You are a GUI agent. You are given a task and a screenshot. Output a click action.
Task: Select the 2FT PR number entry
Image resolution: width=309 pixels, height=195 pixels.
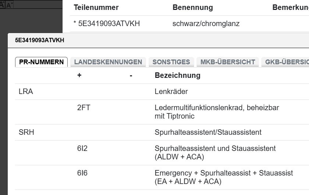[84, 108]
